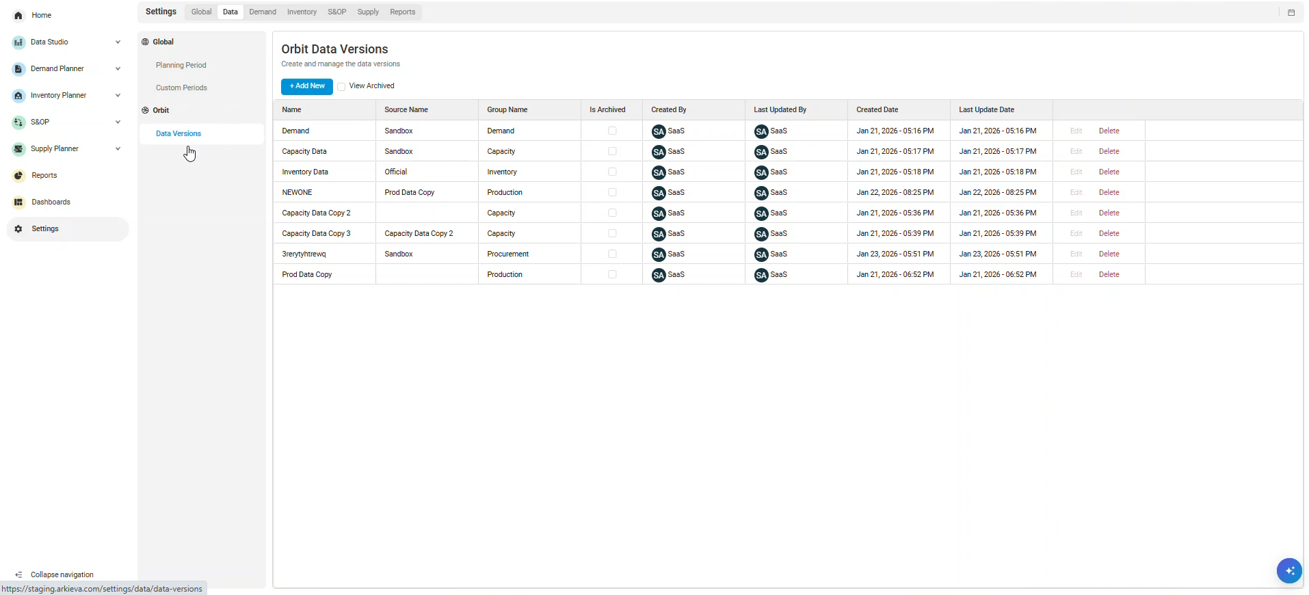This screenshot has width=1309, height=595.
Task: Open the Global settings tab
Action: point(201,12)
